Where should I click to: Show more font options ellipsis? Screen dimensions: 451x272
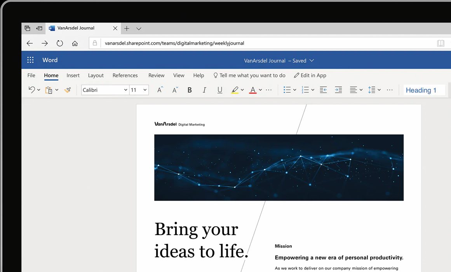tap(269, 90)
